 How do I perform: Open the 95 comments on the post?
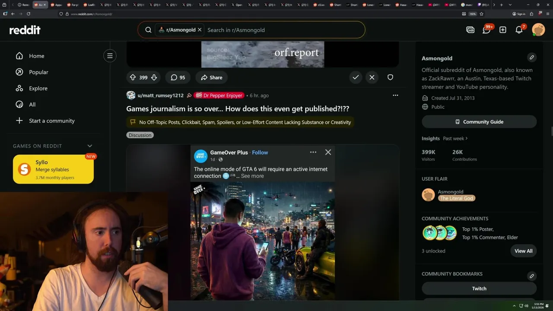tap(178, 77)
